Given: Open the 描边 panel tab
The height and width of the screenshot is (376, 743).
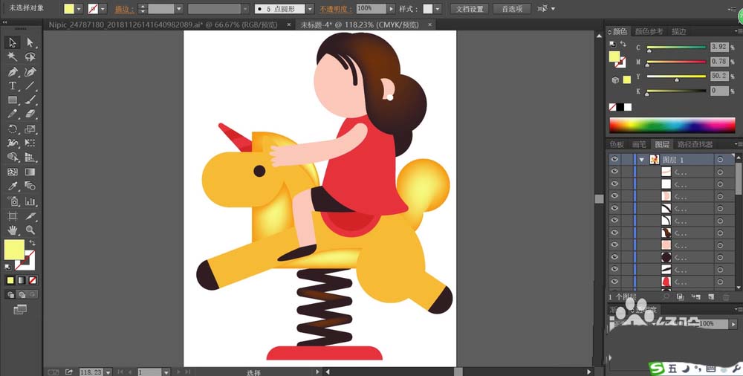Looking at the screenshot, I should pos(678,31).
